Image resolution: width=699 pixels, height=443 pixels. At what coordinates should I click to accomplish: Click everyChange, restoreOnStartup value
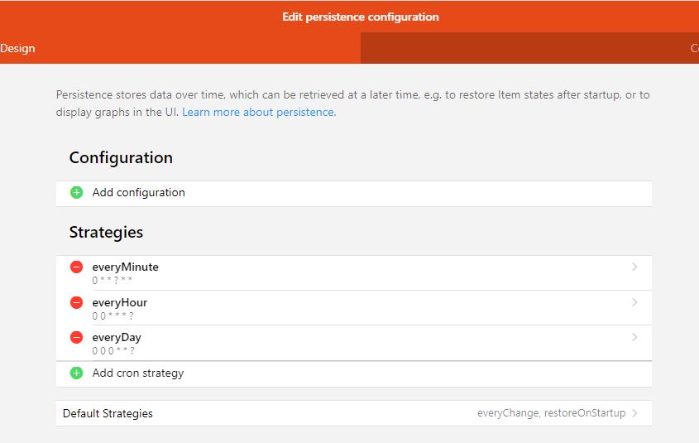tap(552, 413)
